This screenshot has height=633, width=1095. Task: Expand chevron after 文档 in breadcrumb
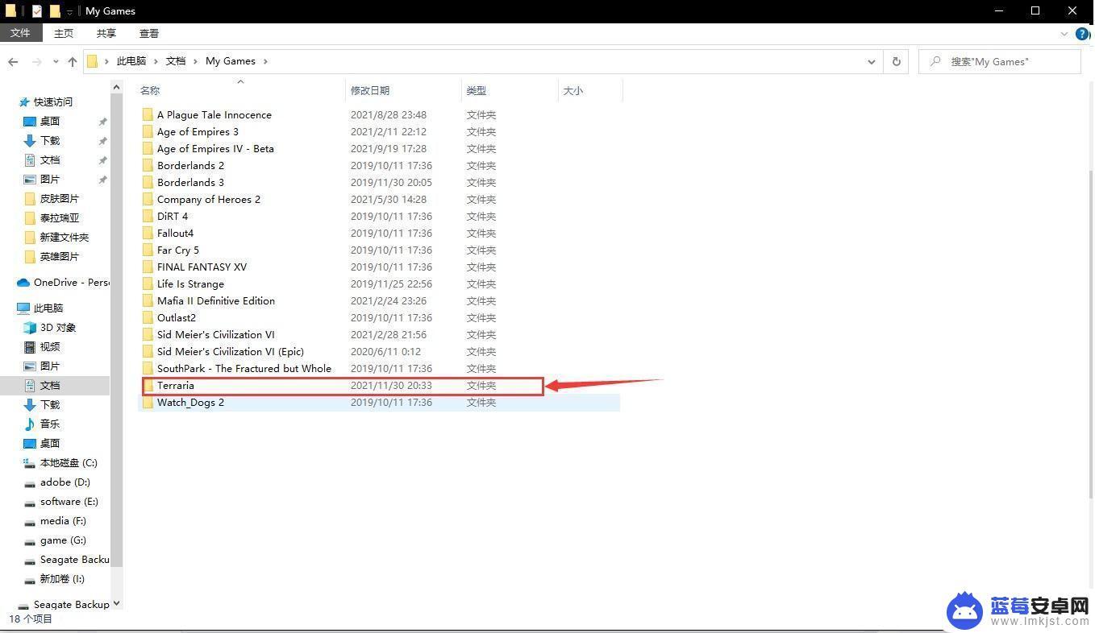[195, 61]
